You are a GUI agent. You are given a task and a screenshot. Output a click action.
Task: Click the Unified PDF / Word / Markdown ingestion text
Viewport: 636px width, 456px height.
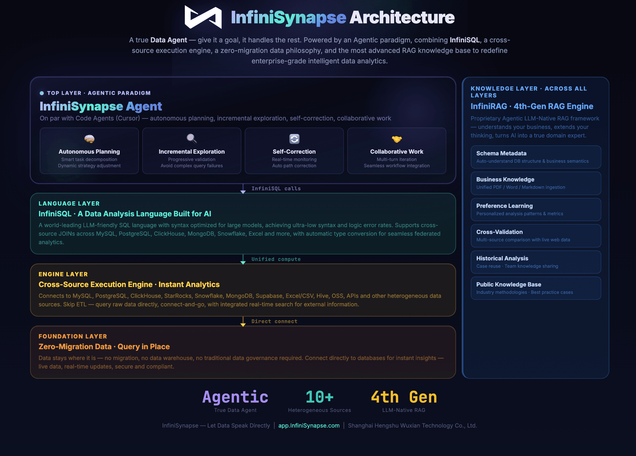click(521, 187)
